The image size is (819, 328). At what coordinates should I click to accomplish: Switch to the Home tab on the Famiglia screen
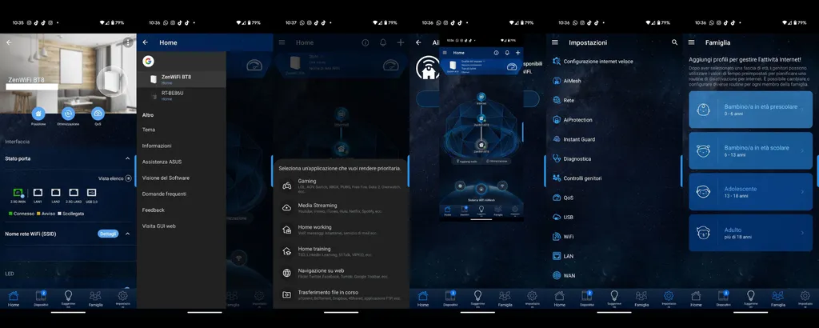click(x=696, y=298)
